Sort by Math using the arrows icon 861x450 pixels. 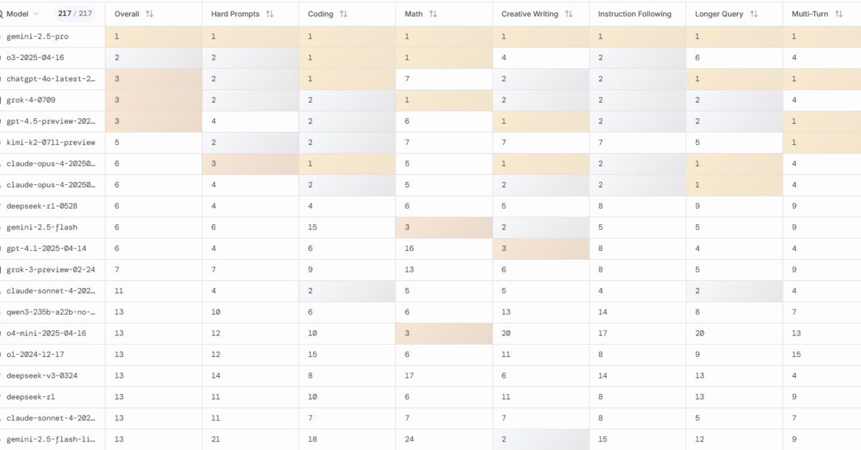pos(433,14)
